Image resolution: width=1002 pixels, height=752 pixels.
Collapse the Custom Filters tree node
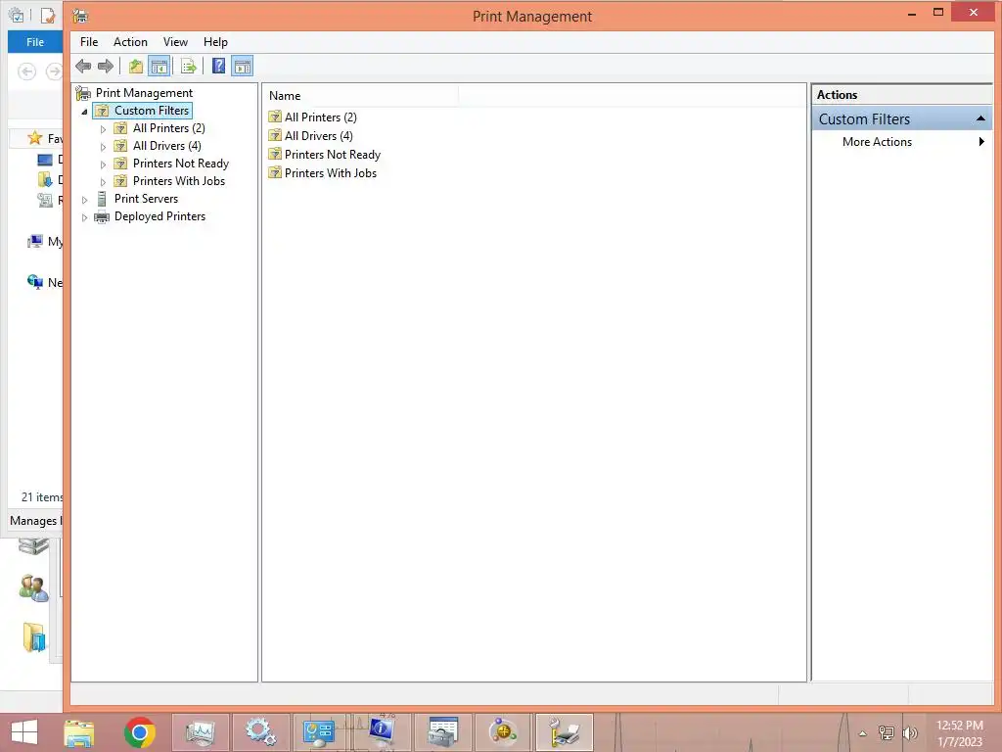tap(84, 112)
